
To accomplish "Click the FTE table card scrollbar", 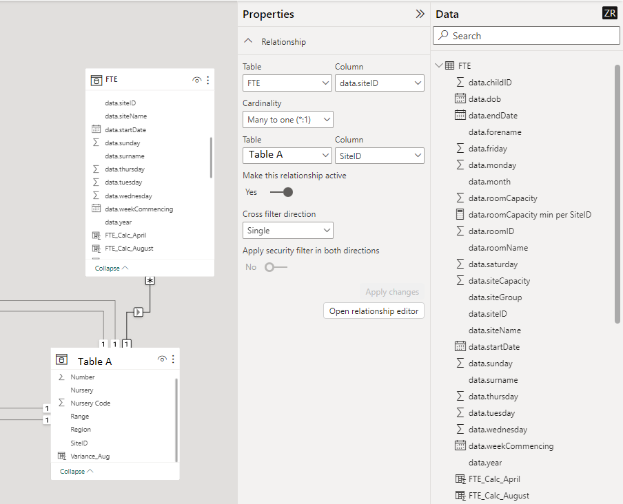I will pyautogui.click(x=211, y=158).
